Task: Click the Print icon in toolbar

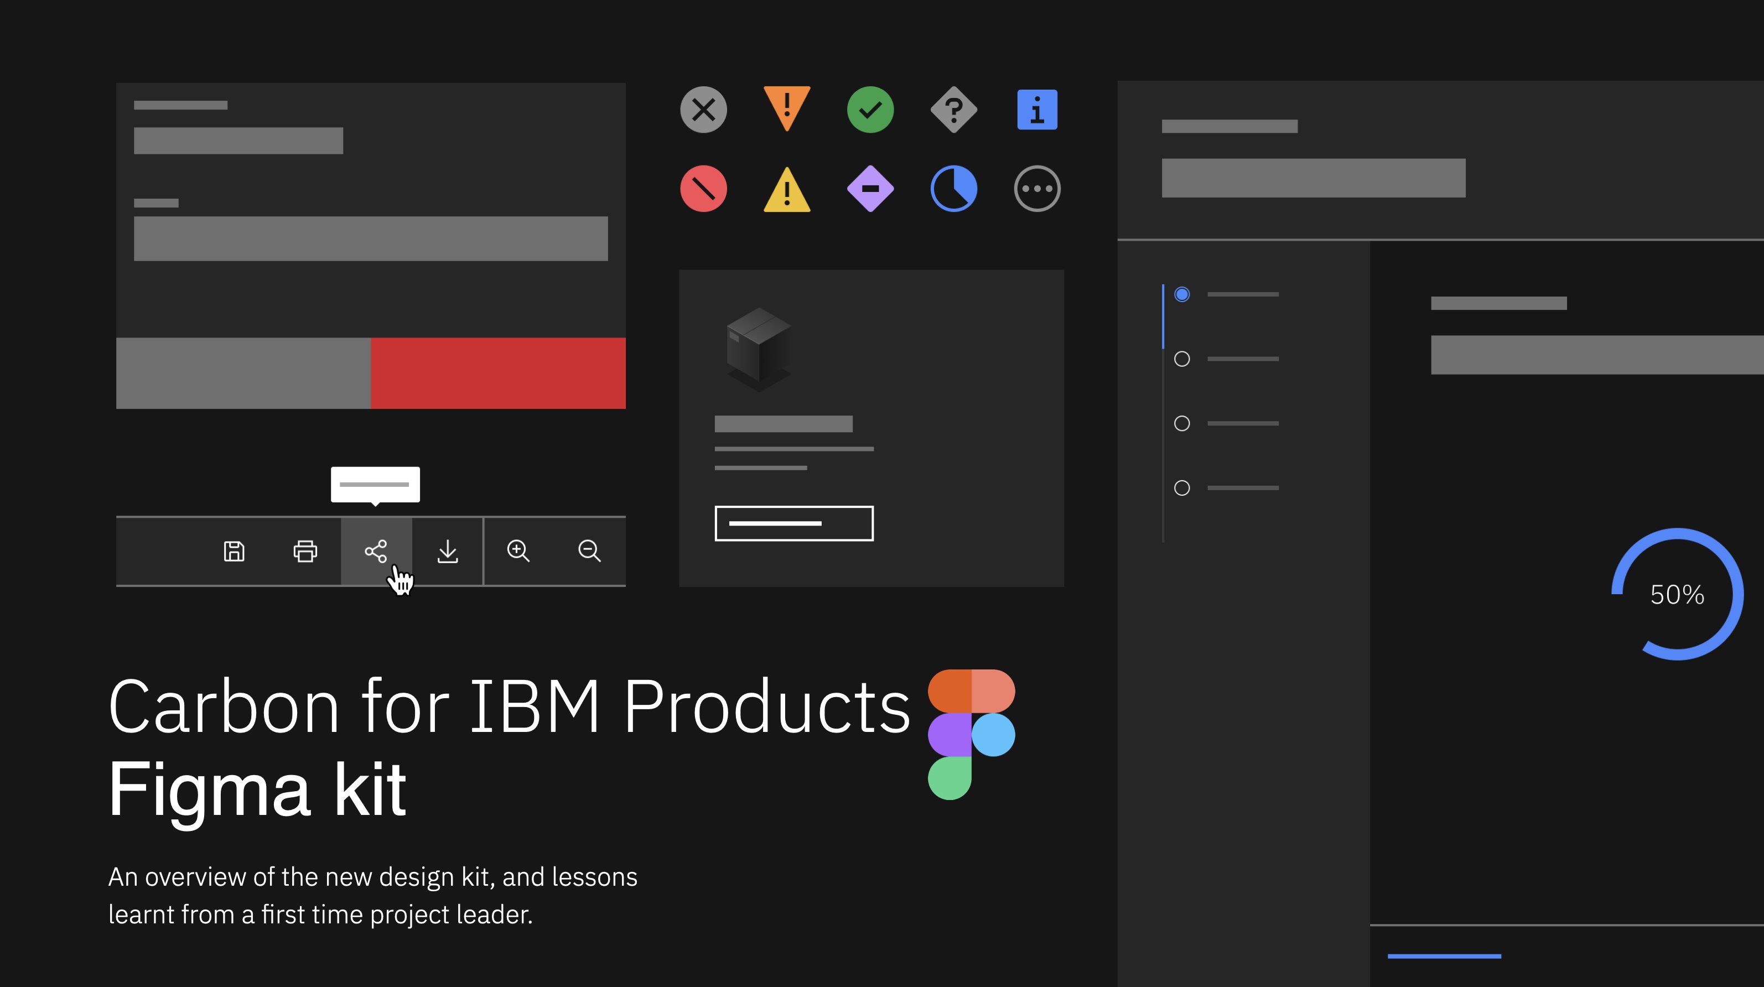Action: click(305, 551)
